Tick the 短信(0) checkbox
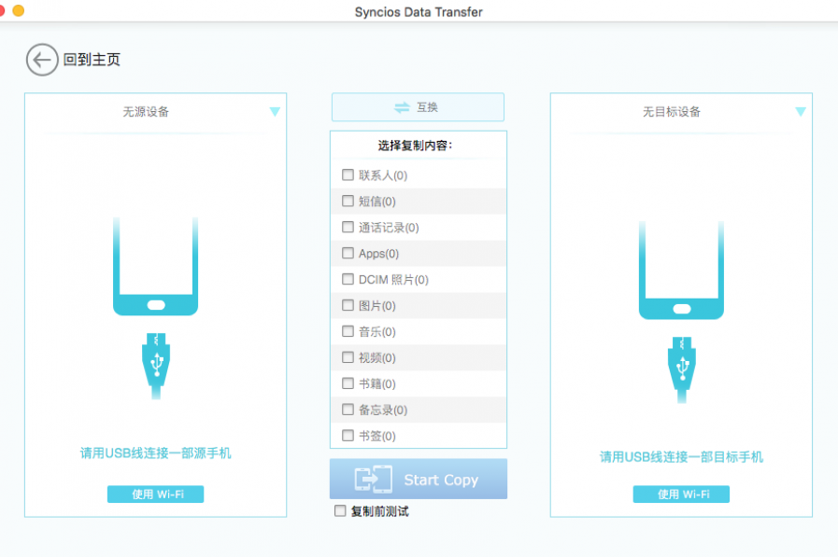 (348, 202)
